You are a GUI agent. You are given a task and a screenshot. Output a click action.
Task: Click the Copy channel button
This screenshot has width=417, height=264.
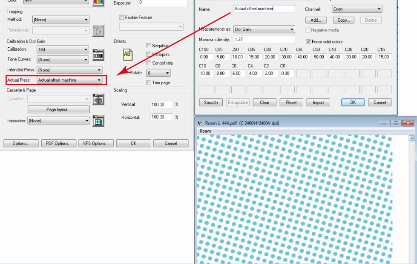coord(343,20)
